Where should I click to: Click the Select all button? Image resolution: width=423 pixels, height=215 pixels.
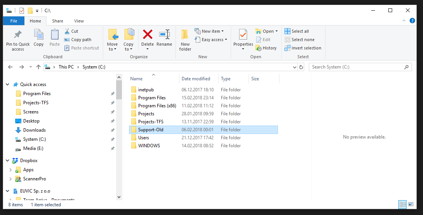(x=297, y=31)
